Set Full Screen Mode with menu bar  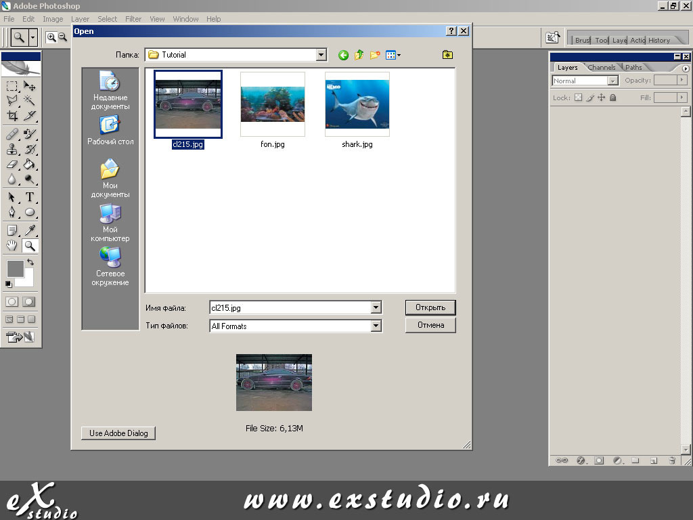pyautogui.click(x=20, y=320)
